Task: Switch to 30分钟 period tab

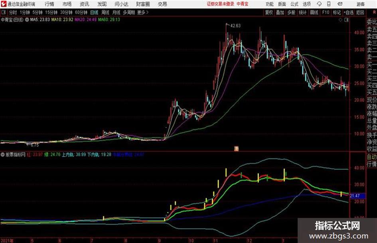Action: (x=66, y=12)
